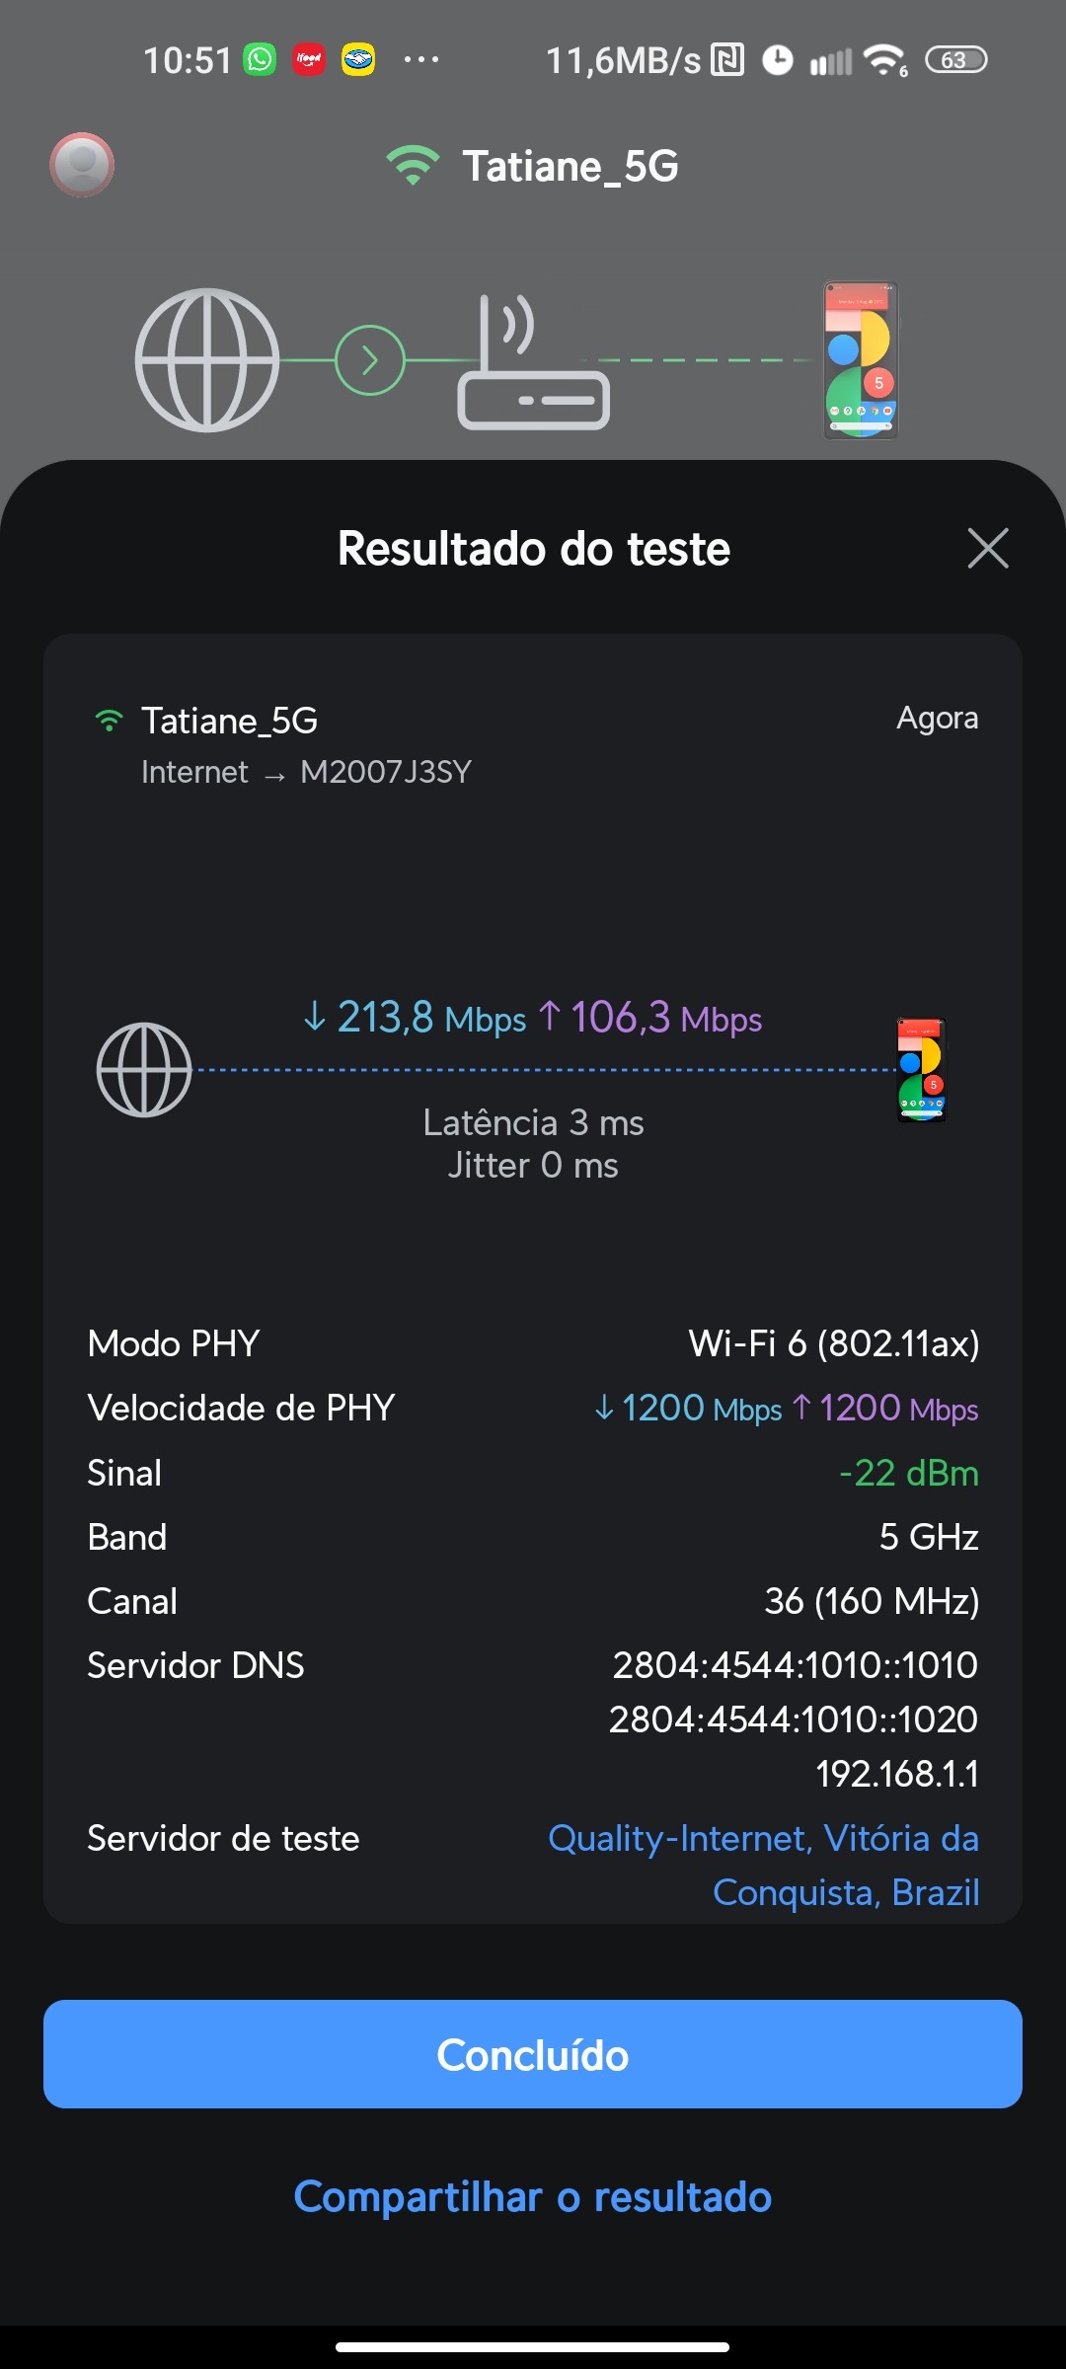This screenshot has height=2369, width=1066.
Task: Tap the blue Concluído button
Action: pyautogui.click(x=533, y=2055)
